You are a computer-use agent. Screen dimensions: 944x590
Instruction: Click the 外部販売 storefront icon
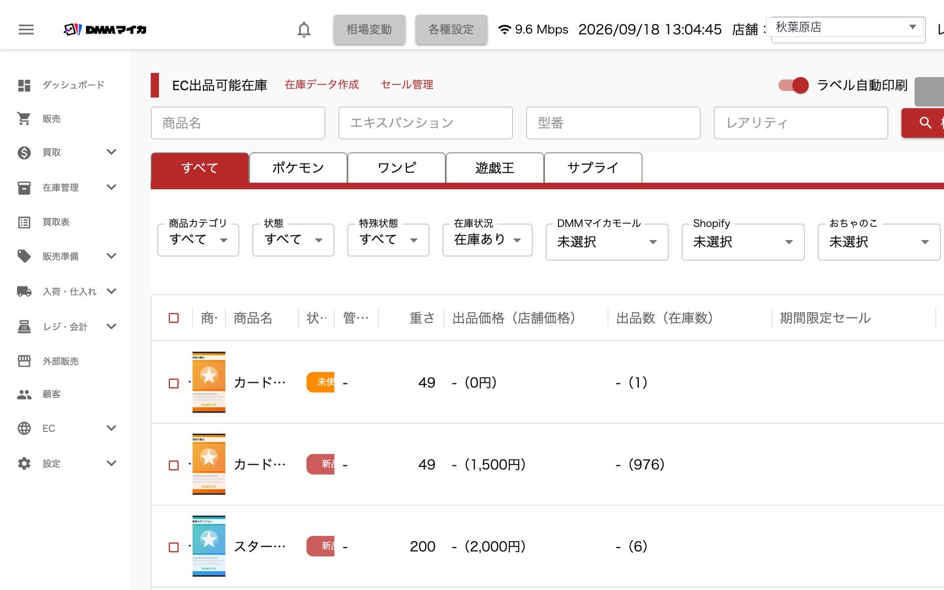[24, 361]
